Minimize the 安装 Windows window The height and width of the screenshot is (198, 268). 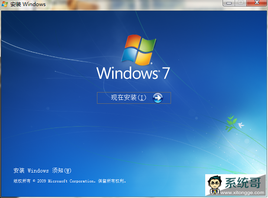[x=229, y=3]
